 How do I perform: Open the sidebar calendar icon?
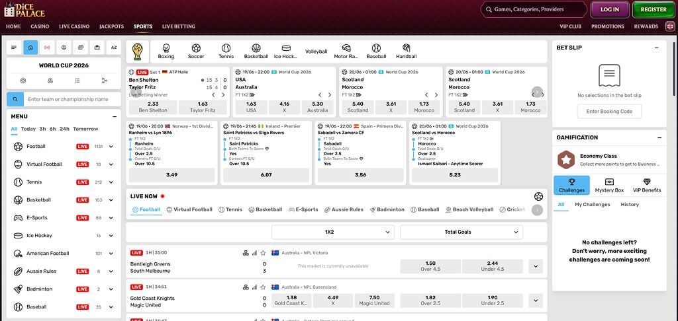click(x=97, y=48)
